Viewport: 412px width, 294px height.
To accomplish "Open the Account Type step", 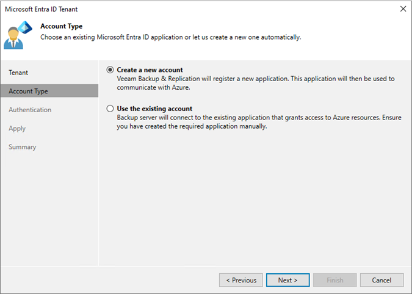I will tap(49, 91).
